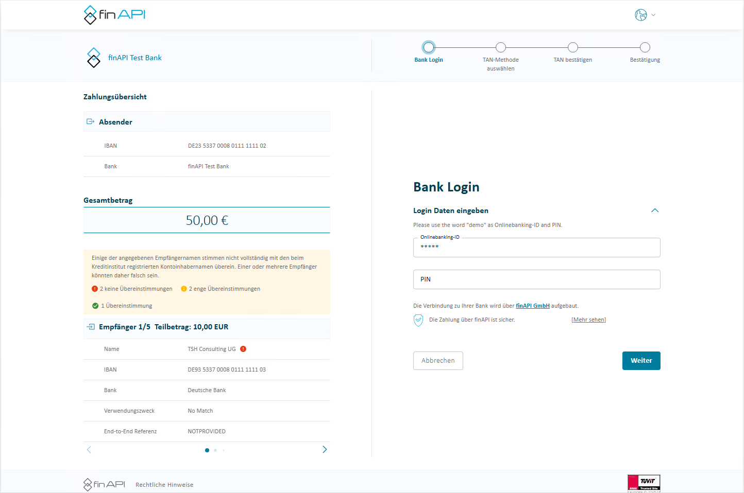Select the first carousel pagination dot
Viewport: 744px width, 493px height.
click(207, 450)
